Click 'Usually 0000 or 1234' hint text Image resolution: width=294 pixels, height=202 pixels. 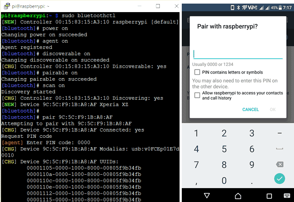(213, 64)
